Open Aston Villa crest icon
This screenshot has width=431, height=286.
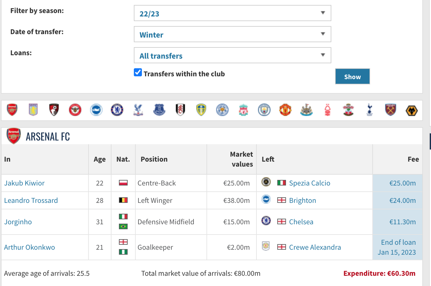[x=33, y=110]
